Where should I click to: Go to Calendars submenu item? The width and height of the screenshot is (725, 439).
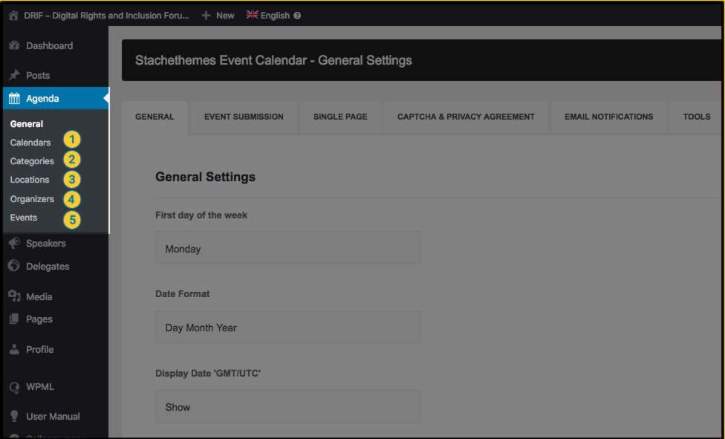click(30, 143)
